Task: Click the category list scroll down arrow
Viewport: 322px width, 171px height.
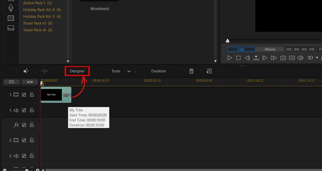Action: [x=68, y=61]
